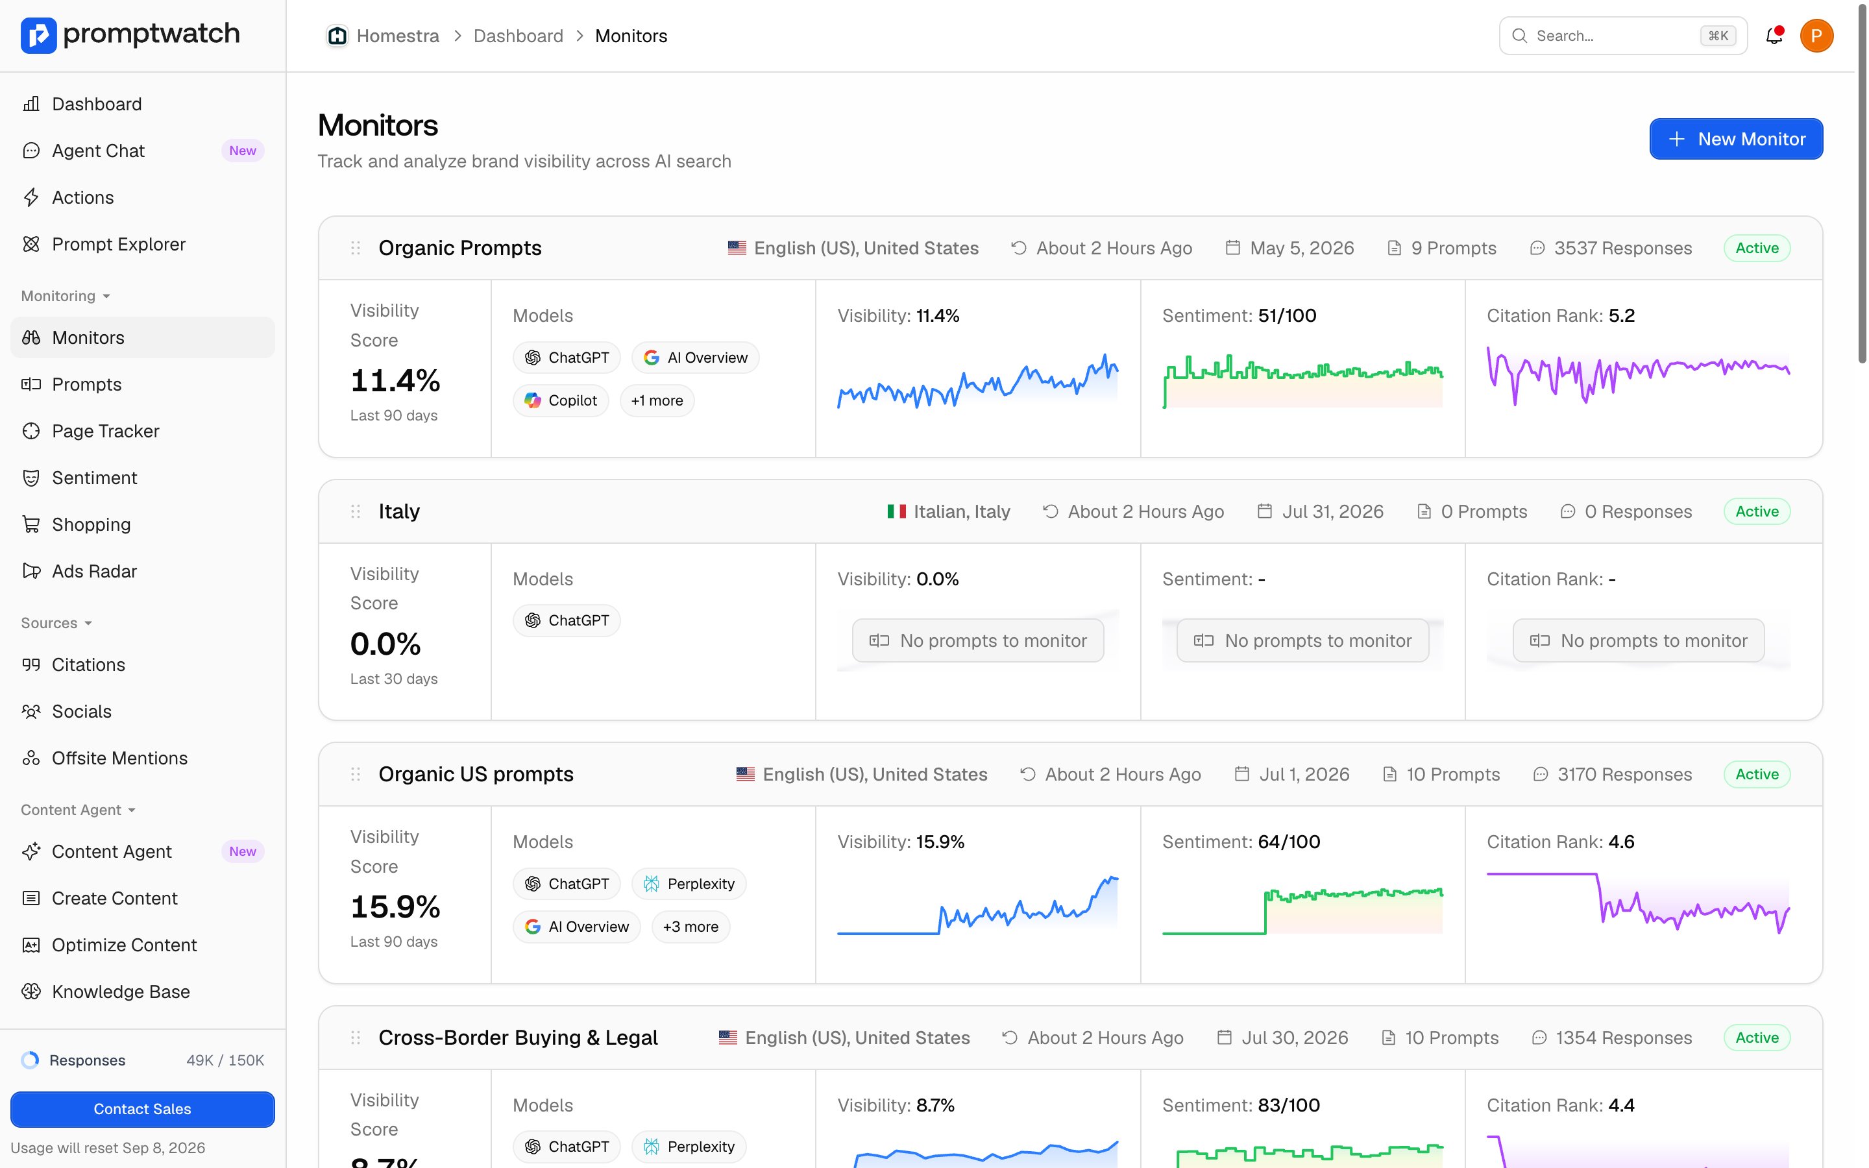Click the Citations quote icon
This screenshot has height=1168, width=1869.
31,664
